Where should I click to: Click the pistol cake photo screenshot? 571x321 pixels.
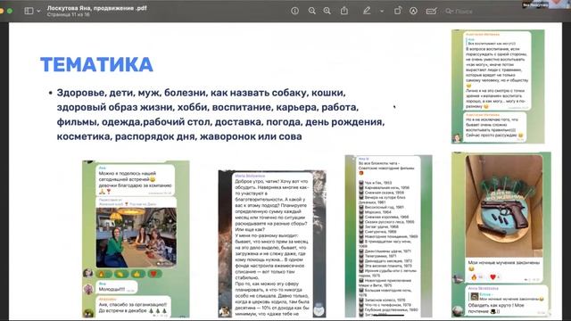tap(501, 235)
